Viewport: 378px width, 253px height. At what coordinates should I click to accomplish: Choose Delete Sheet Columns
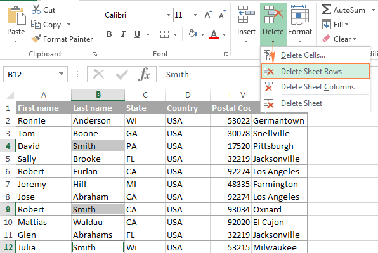coord(315,87)
